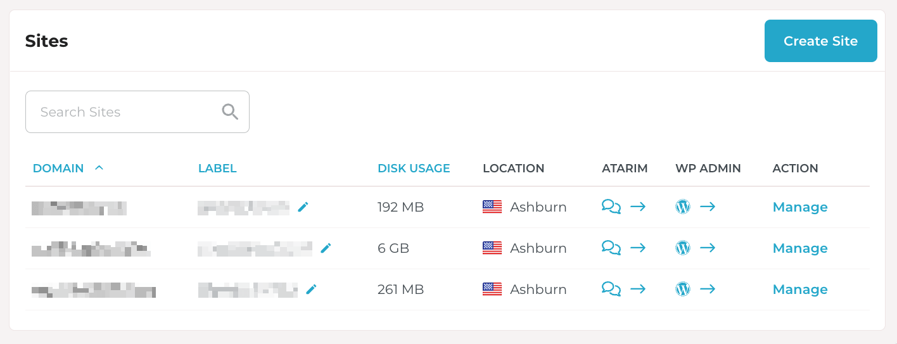This screenshot has width=897, height=344.
Task: Open Atarim chat icon for 6 GB site
Action: tap(611, 248)
